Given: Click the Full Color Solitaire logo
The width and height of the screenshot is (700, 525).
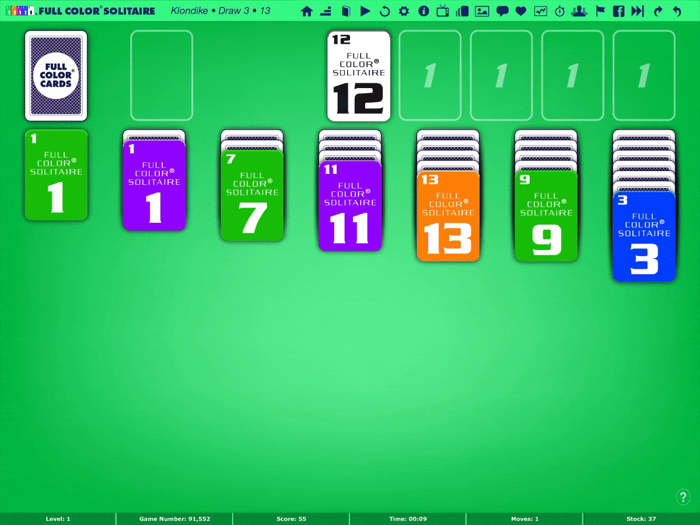Looking at the screenshot, I should click(x=80, y=10).
